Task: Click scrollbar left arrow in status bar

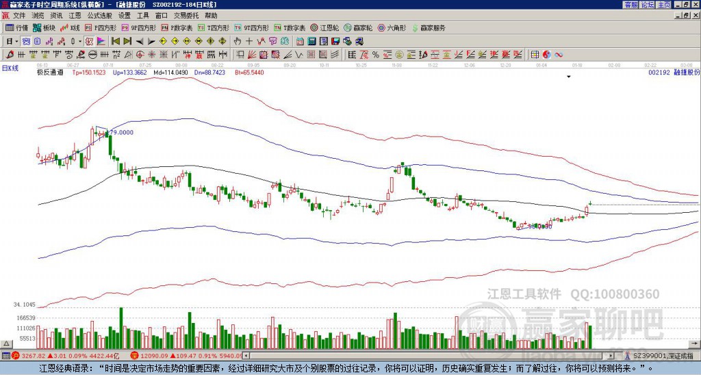Action: click(246, 356)
